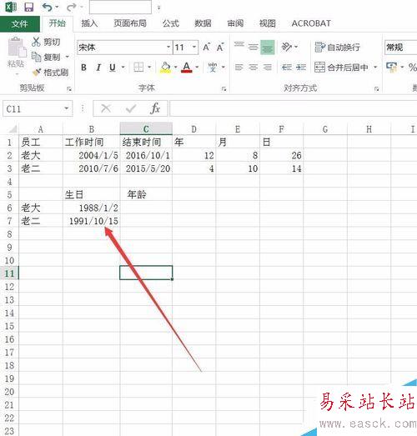Expand the borders dropdown arrow

149,67
